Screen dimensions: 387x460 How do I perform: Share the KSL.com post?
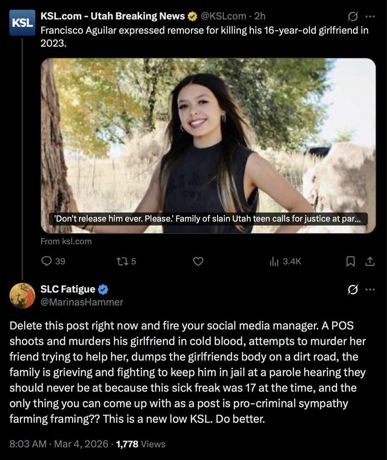[370, 261]
